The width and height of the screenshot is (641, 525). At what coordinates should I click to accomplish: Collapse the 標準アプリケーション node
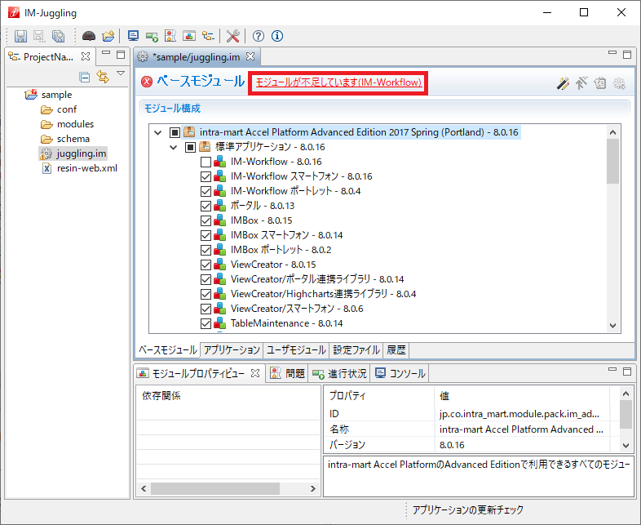pyautogui.click(x=174, y=147)
